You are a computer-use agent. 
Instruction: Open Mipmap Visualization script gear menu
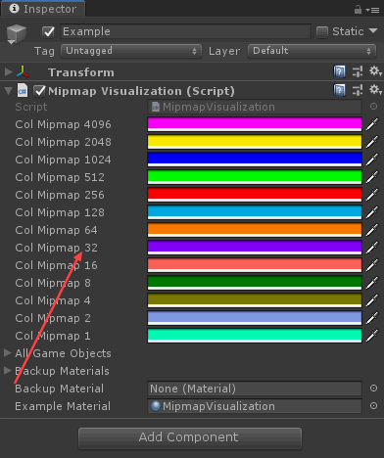tap(375, 90)
